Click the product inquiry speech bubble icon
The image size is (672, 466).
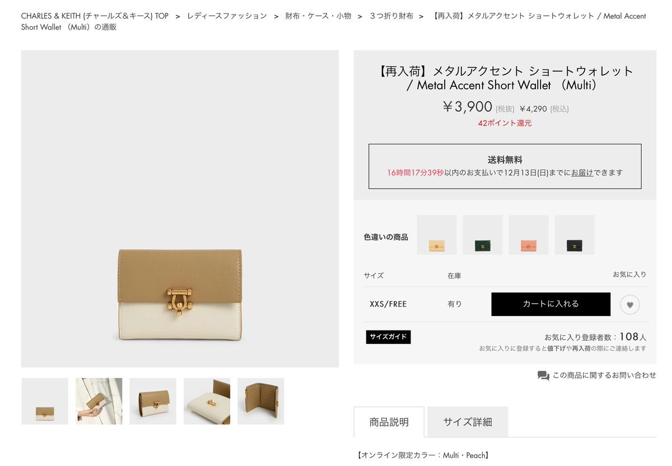(543, 376)
